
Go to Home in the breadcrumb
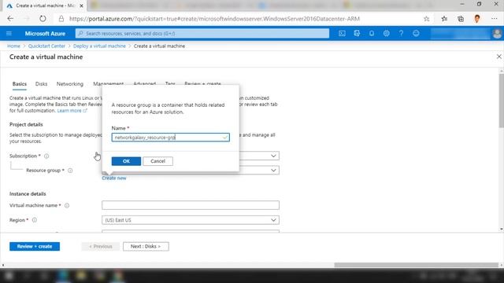coord(13,46)
